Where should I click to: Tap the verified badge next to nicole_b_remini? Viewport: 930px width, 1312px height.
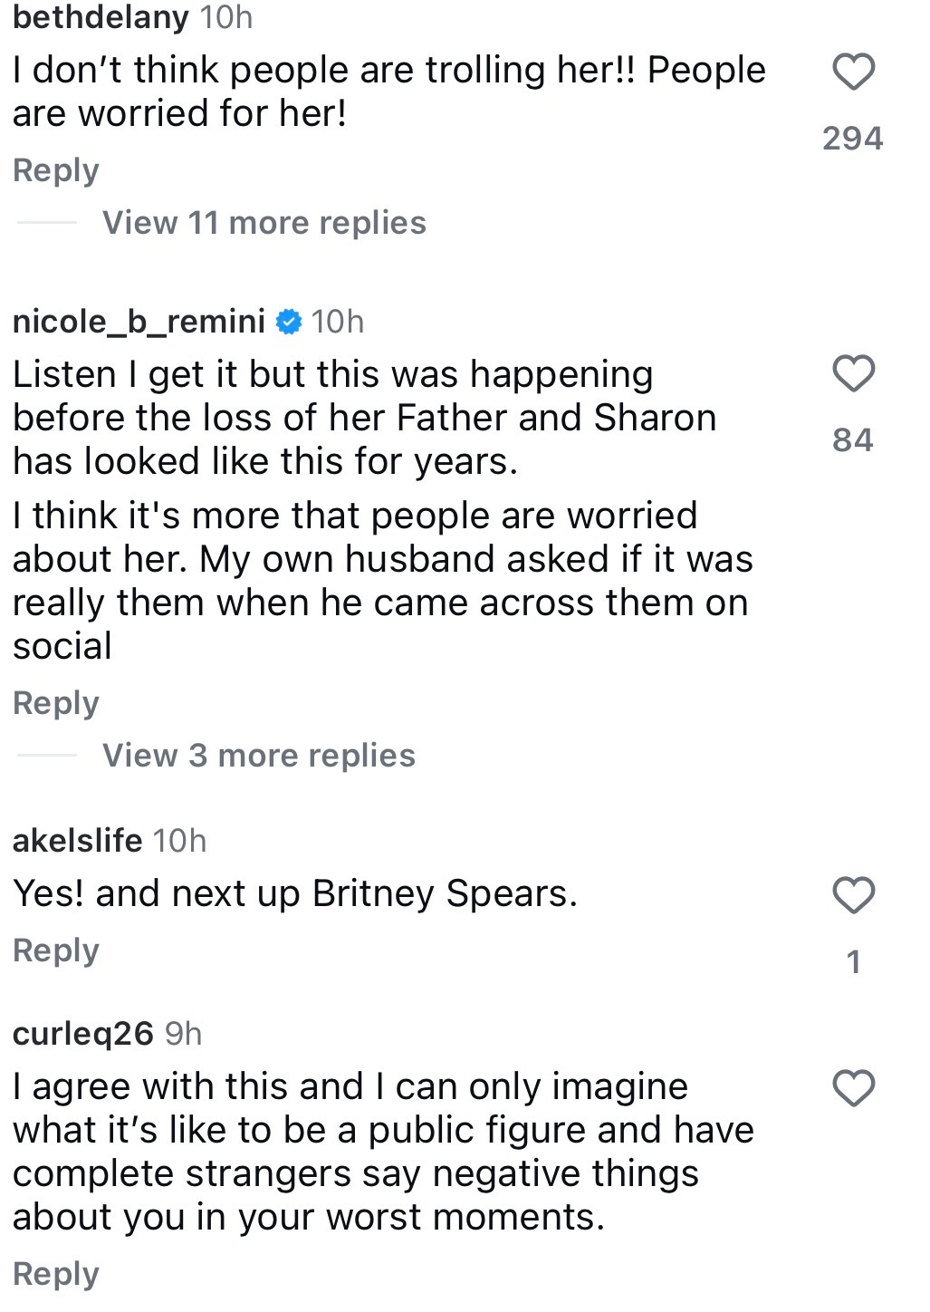coord(288,322)
